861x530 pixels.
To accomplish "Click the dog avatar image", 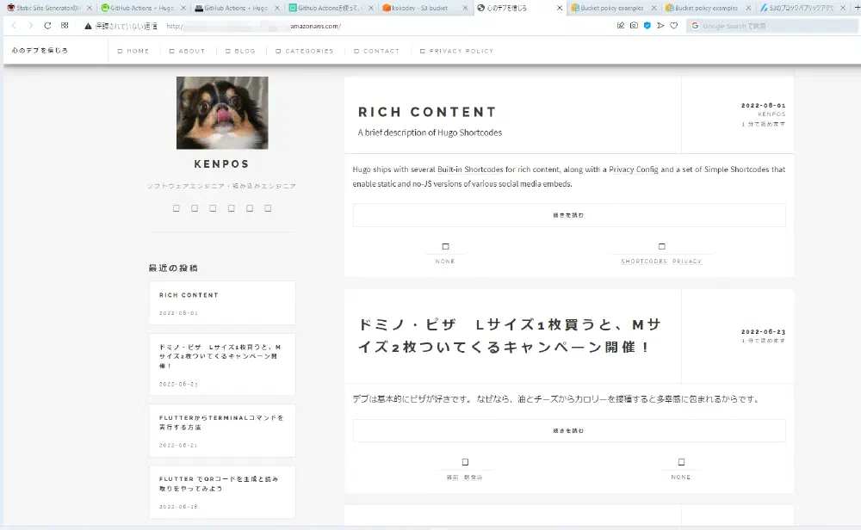I will (x=222, y=113).
